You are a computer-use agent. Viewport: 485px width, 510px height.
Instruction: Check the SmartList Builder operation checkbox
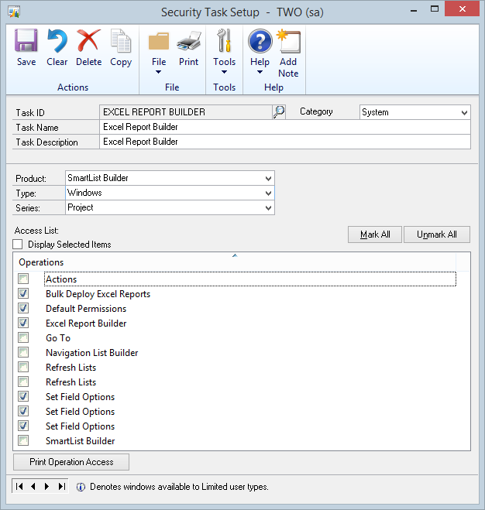[23, 440]
